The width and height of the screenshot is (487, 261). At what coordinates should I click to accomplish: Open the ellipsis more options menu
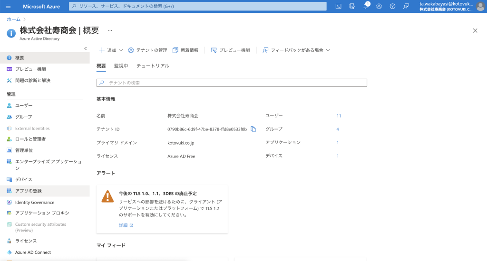click(x=110, y=30)
